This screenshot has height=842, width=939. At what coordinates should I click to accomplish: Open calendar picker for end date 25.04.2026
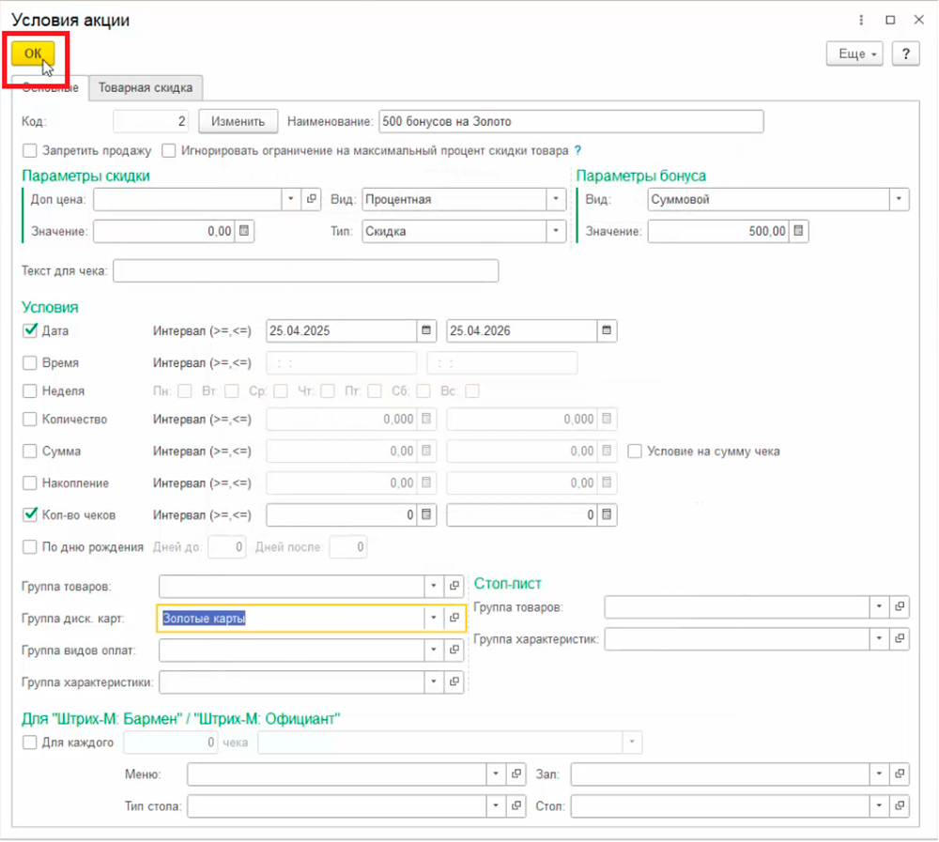coord(607,330)
